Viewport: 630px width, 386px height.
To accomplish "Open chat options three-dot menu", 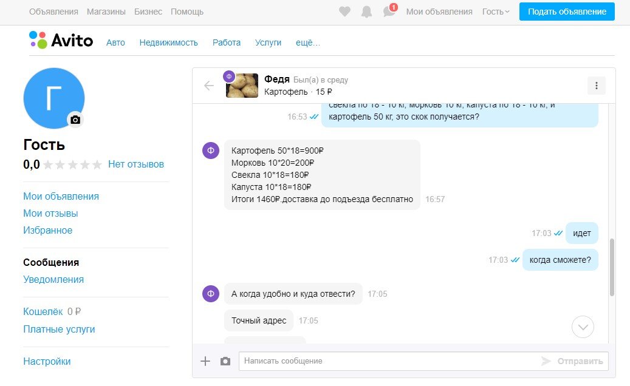I will (x=596, y=86).
